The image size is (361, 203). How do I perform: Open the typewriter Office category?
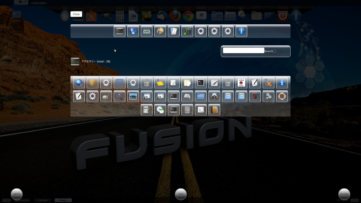point(147,31)
